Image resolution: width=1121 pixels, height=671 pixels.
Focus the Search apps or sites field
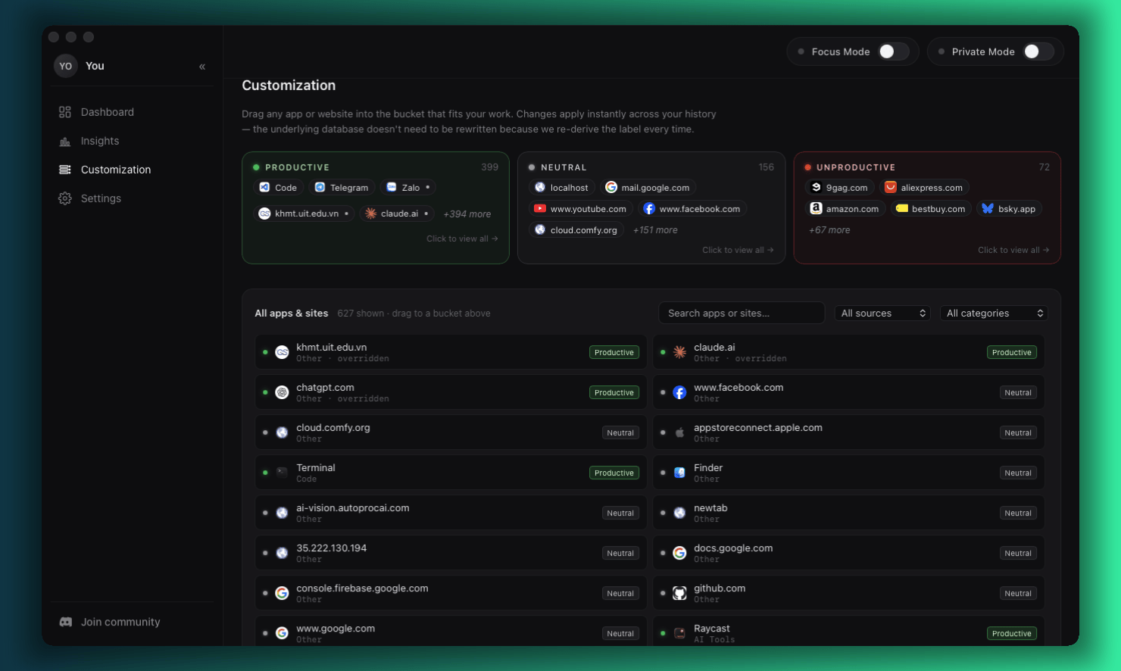point(742,314)
